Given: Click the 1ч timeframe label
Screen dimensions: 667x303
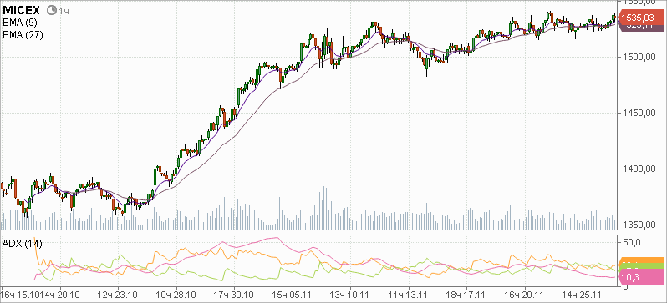Looking at the screenshot, I should coord(64,11).
